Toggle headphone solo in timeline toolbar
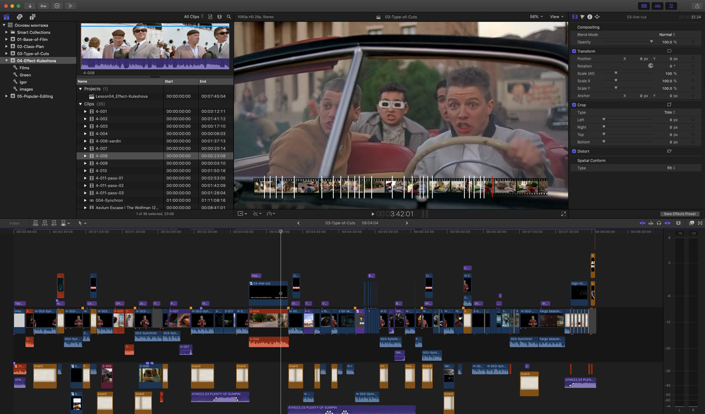Screen dimensions: 705x414 point(659,223)
